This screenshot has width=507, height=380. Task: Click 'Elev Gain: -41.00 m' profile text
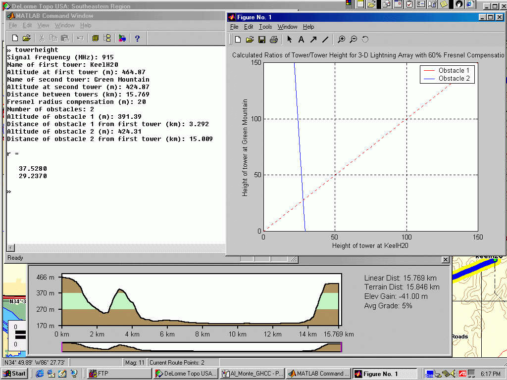click(396, 296)
